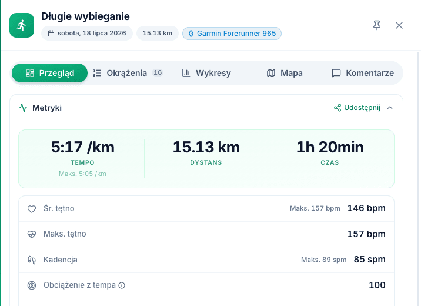Viewport: 421px width, 306px height.
Task: Click the share icon next to Udostępnij
Action: pos(338,108)
